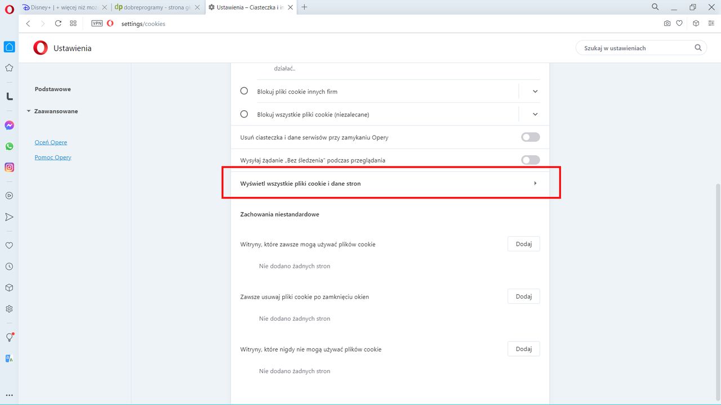The image size is (721, 405).
Task: Click the VPN badge in address bar
Action: coord(97,24)
